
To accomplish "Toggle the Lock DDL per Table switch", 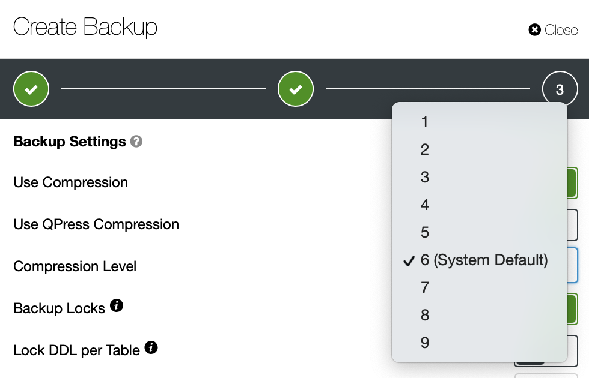I will click(x=572, y=350).
